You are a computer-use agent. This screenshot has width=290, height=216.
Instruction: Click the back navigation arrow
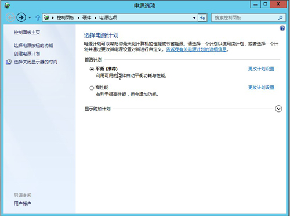pos(10,17)
